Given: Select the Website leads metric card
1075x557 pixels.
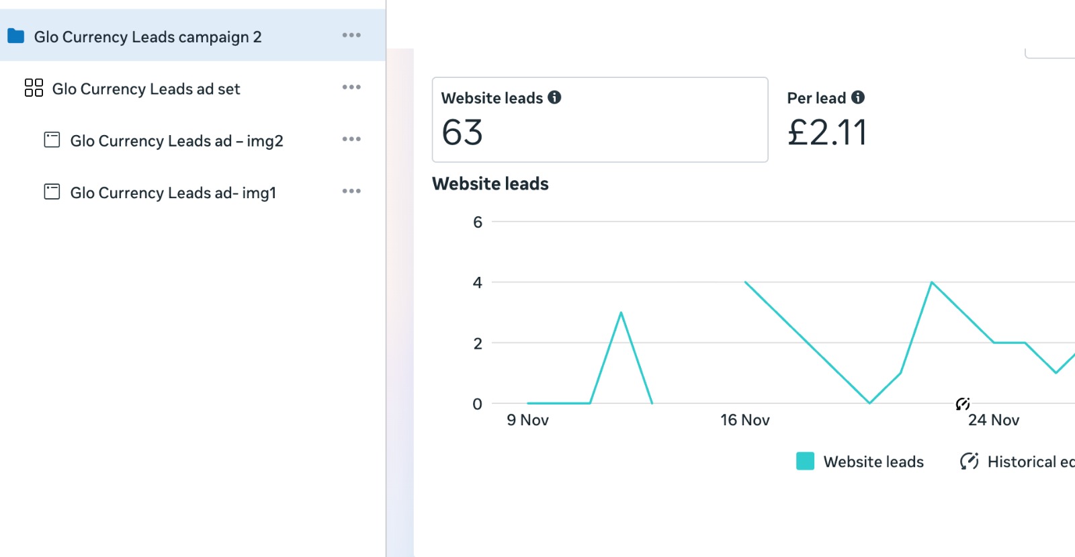Looking at the screenshot, I should [599, 120].
